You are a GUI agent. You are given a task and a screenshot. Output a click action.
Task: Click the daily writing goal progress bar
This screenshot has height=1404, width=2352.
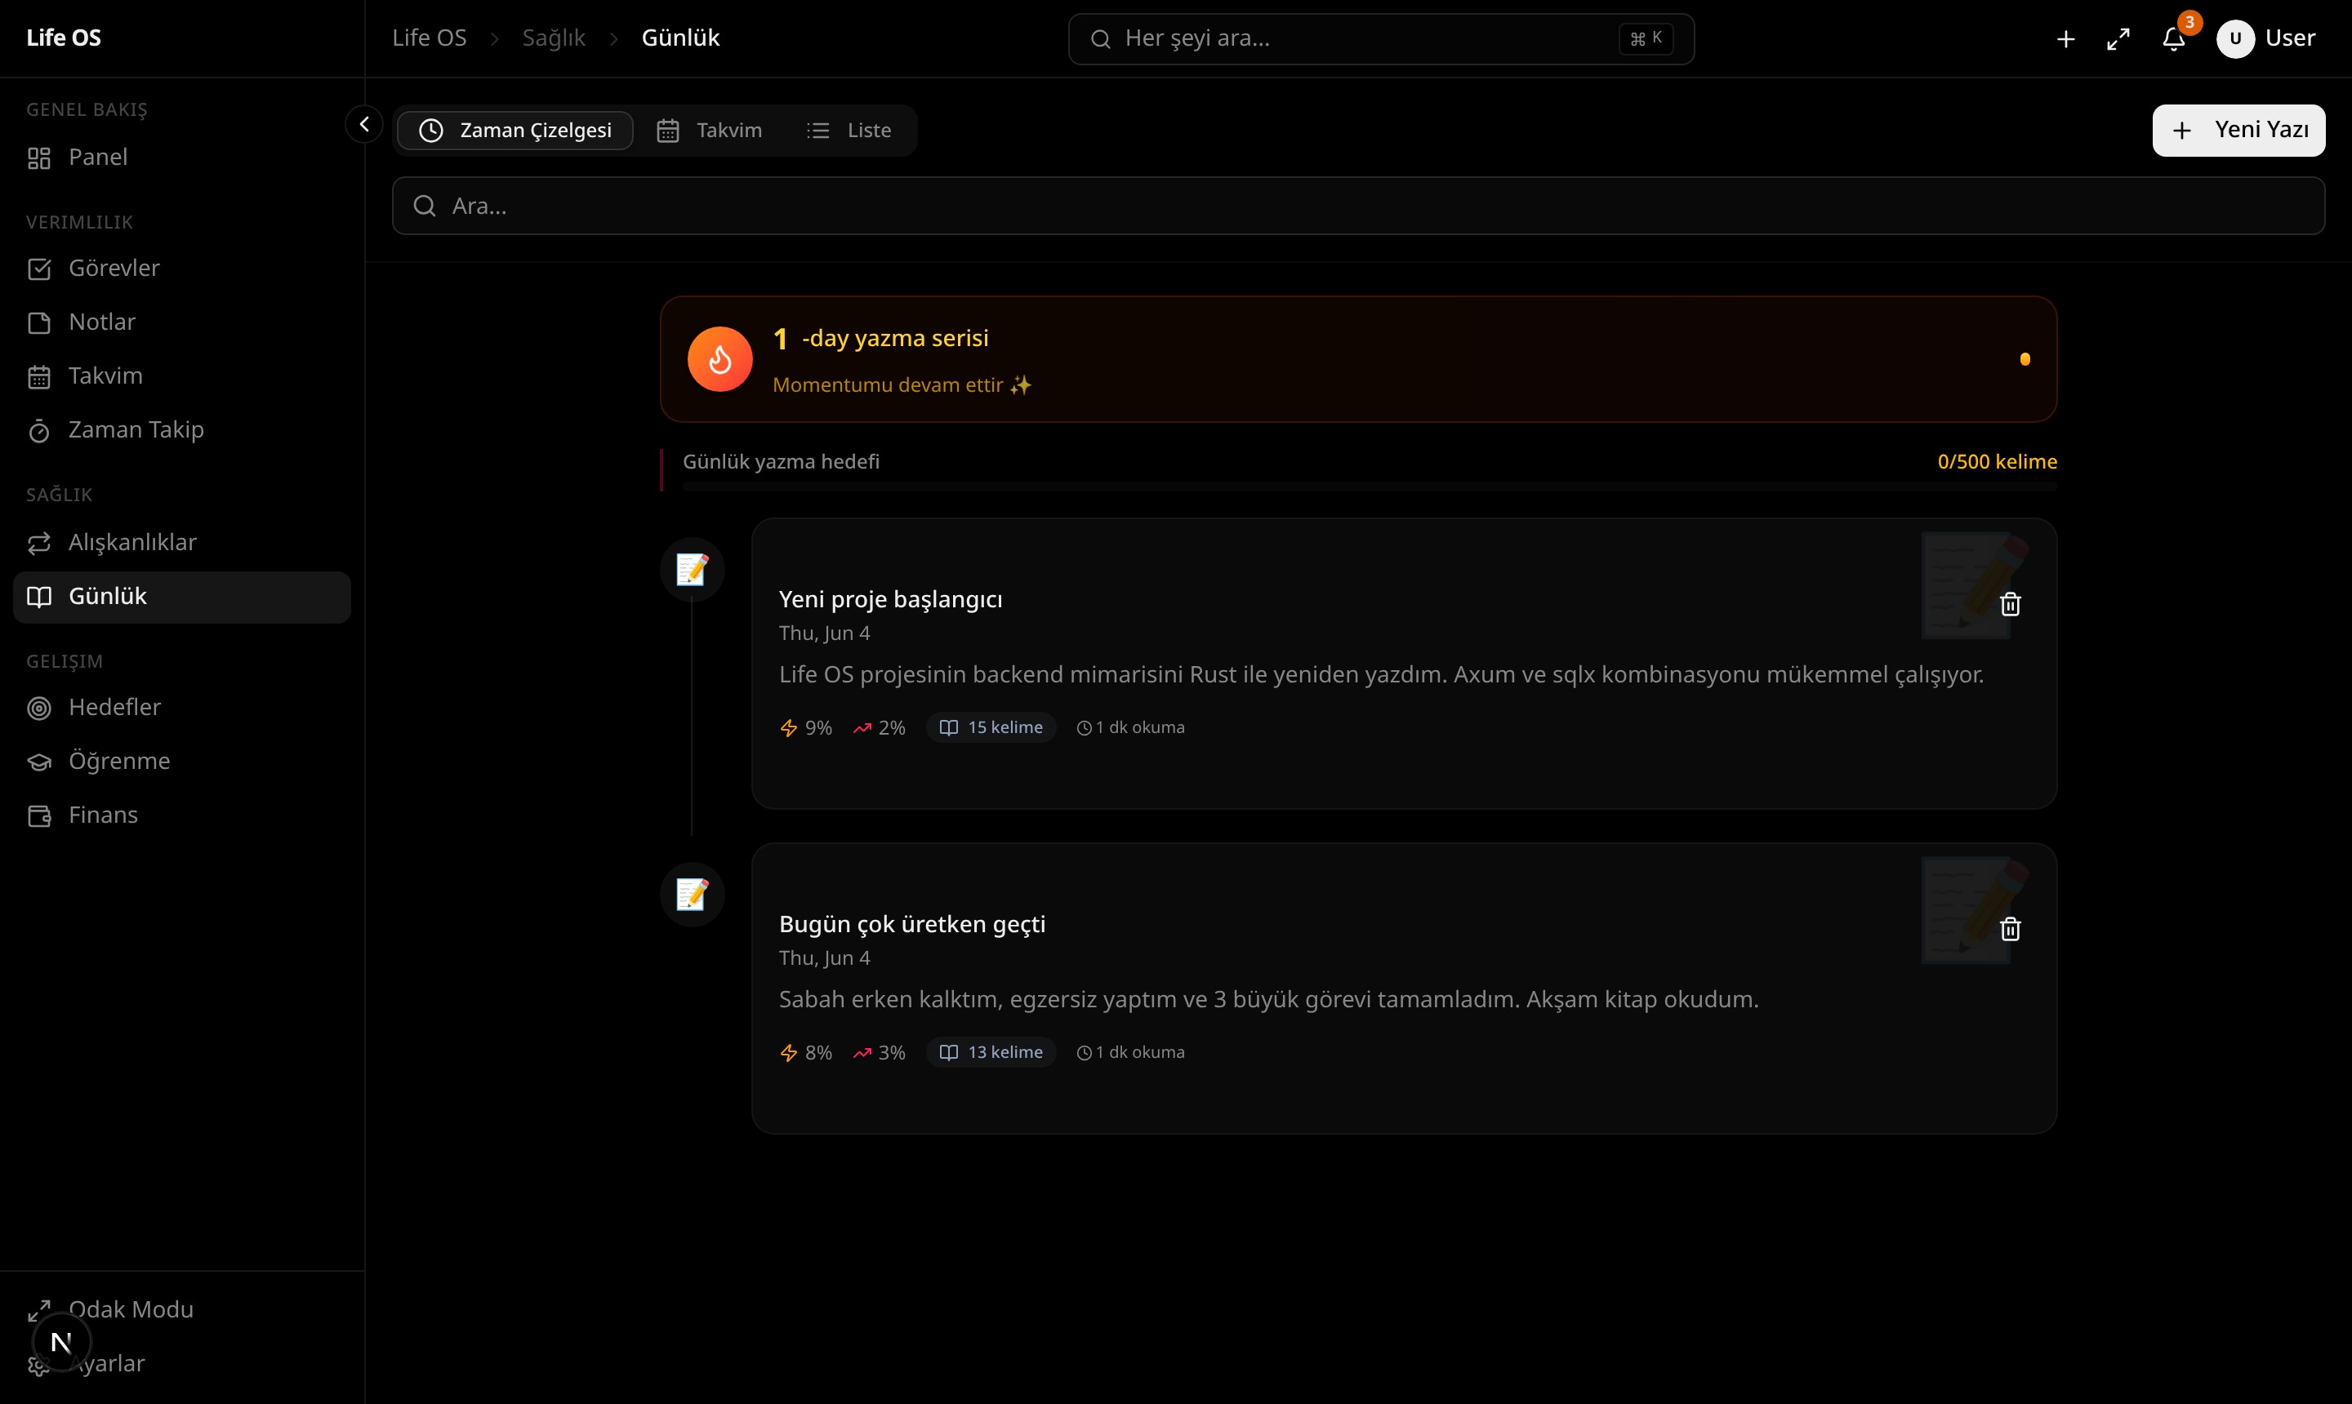pos(1370,487)
